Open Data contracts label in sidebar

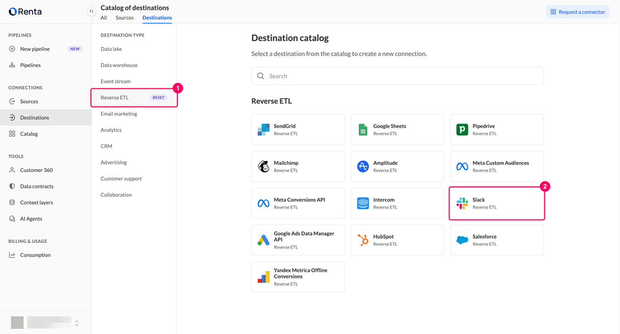pos(37,186)
